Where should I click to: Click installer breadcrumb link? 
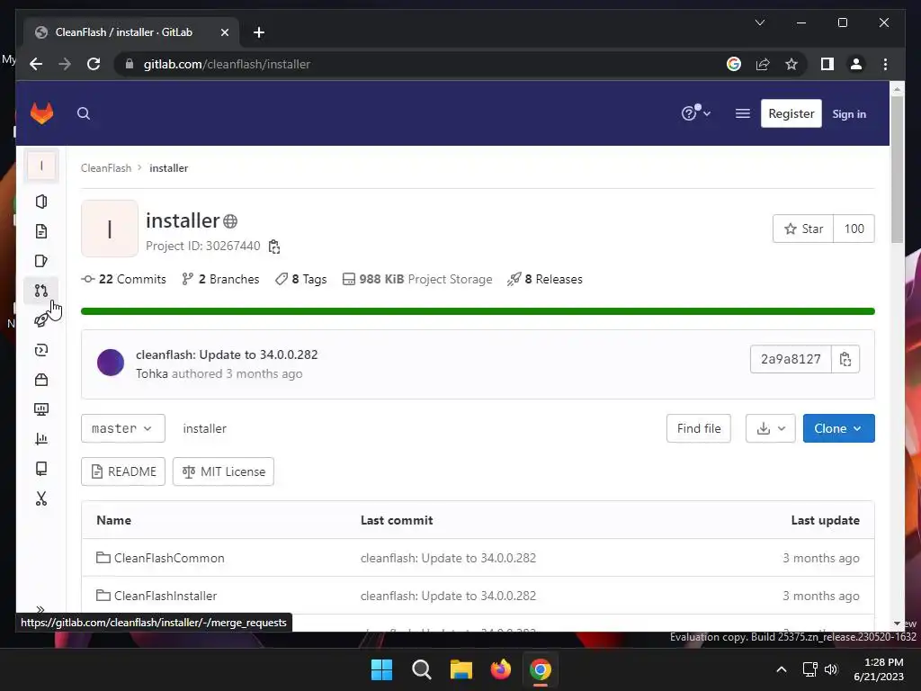click(168, 168)
